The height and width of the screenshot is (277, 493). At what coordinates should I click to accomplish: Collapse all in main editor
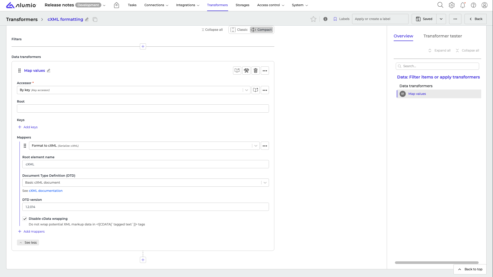[x=212, y=30]
